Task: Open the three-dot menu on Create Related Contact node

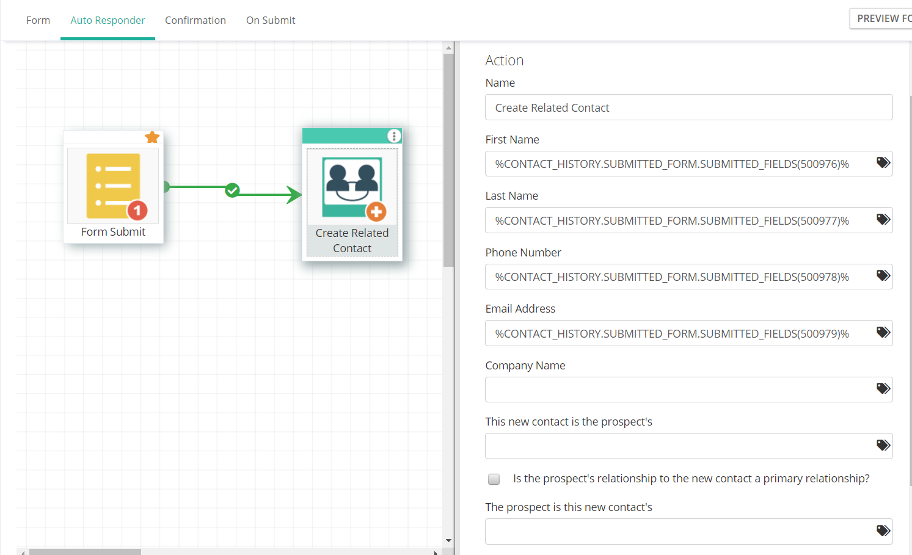Action: (x=394, y=136)
